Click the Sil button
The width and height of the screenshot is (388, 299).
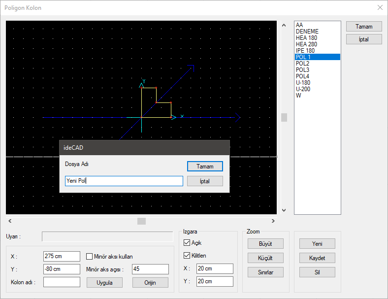317,272
